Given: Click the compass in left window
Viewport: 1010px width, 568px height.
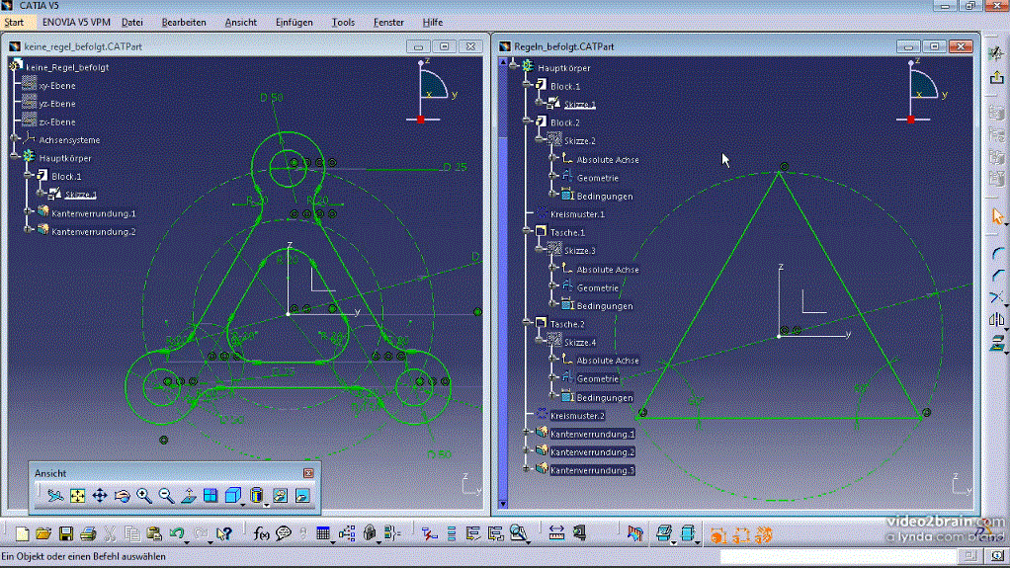Looking at the screenshot, I should click(x=430, y=90).
